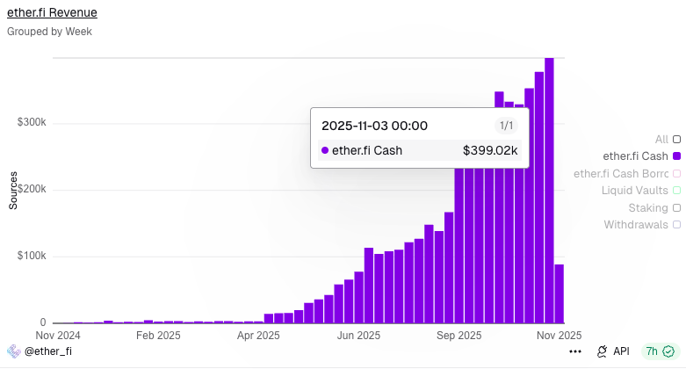This screenshot has height=369, width=686.
Task: Enable the Withdrawals series checkbox
Action: [676, 225]
